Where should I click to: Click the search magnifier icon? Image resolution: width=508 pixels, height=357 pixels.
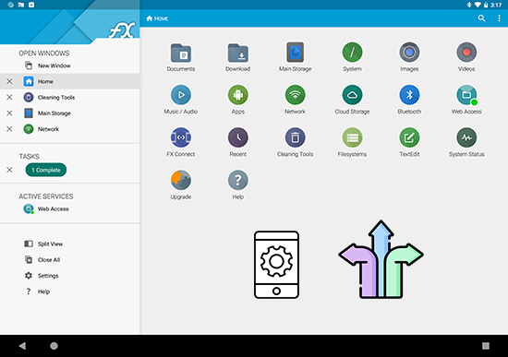click(481, 18)
